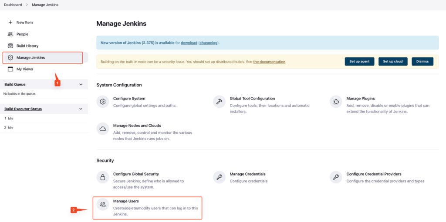Dismiss the security warning banner

(422, 61)
